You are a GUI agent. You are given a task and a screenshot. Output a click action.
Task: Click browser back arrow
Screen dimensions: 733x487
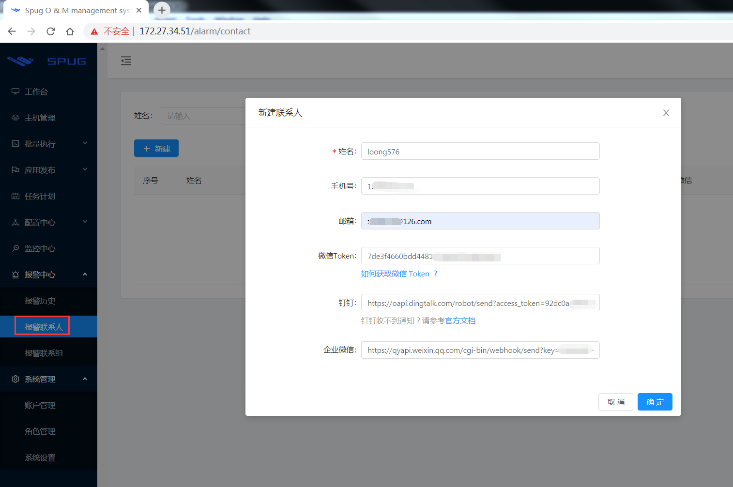coord(12,31)
